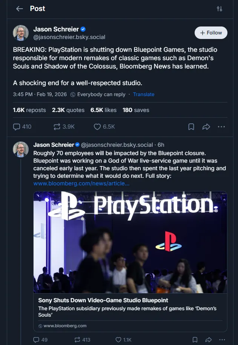Screen dimensions: 238x345
Task: Bookmark the Bluepoint closure reply post
Action: coord(195,340)
